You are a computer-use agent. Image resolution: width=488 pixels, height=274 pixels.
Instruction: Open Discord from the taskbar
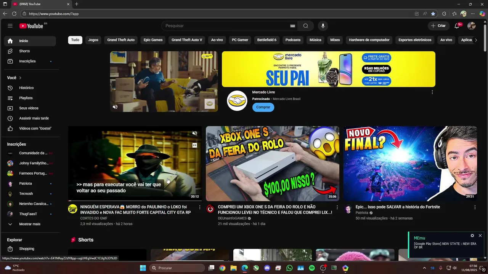(x=267, y=268)
